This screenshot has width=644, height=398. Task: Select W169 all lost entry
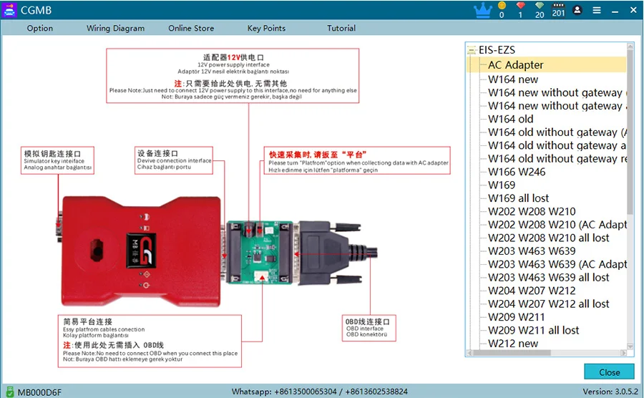[x=518, y=198]
